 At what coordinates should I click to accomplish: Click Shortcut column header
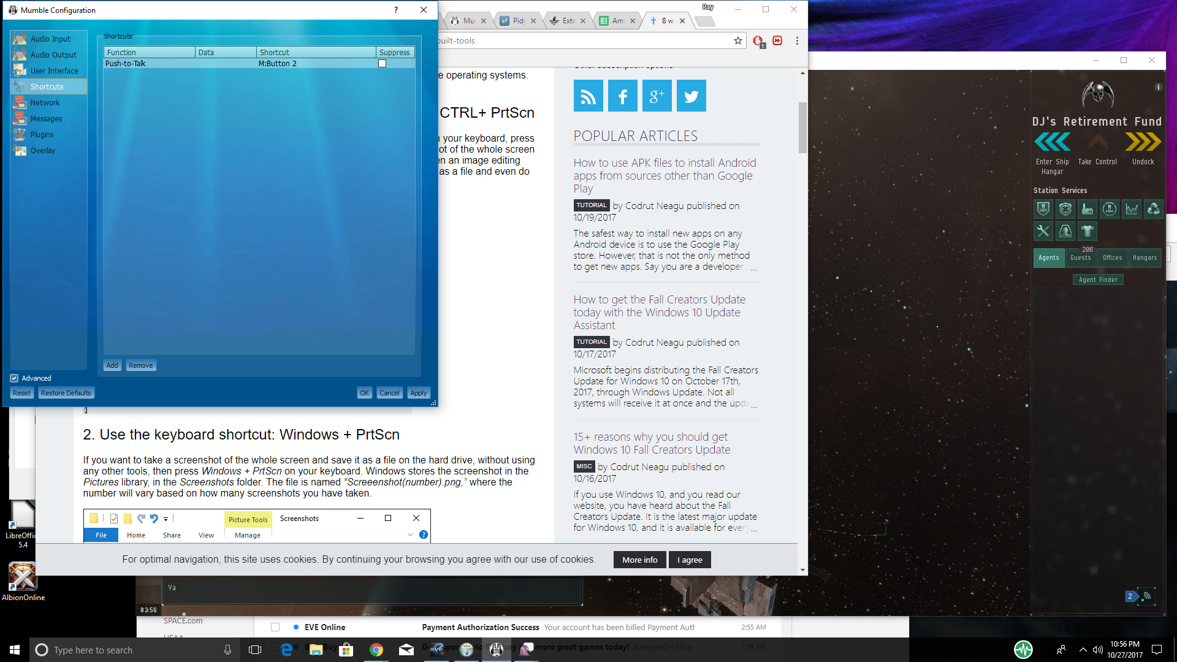(316, 52)
